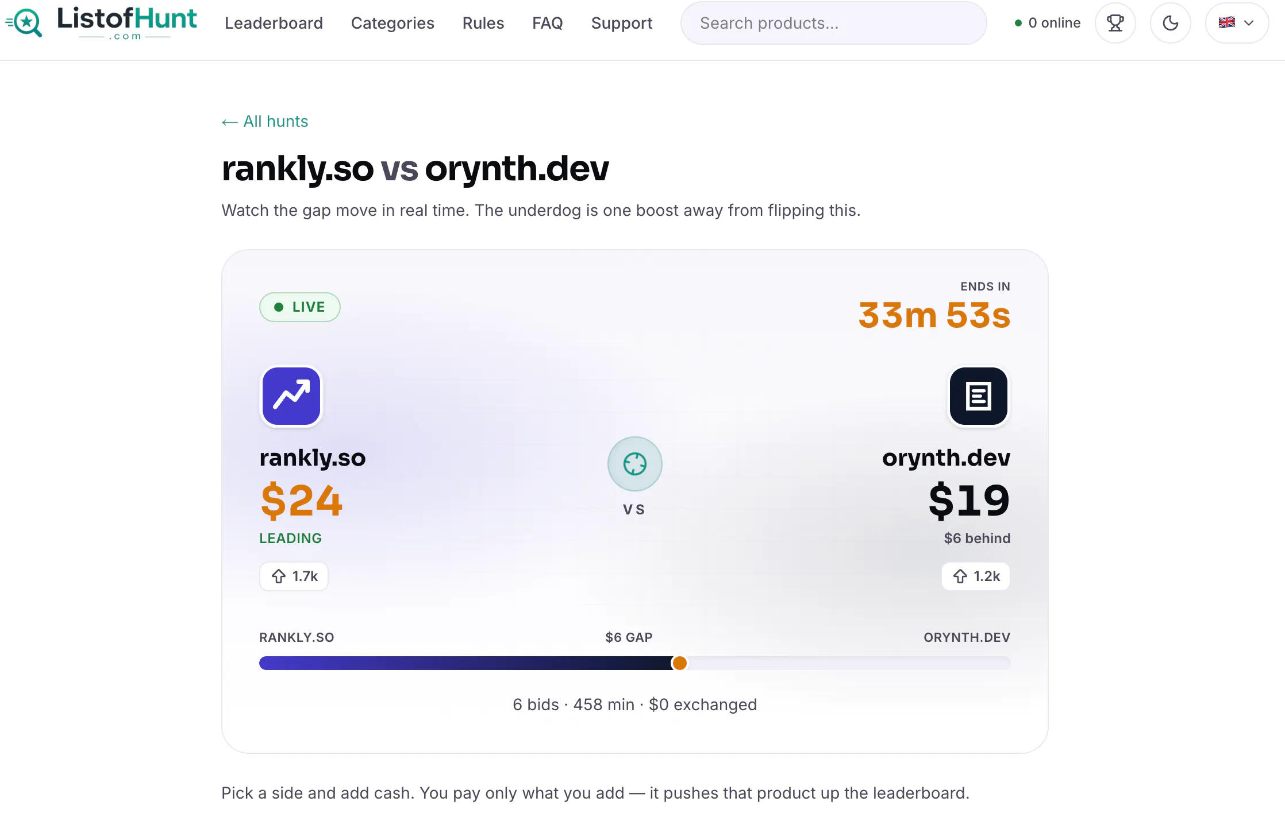Open the FAQ page
Screen dimensions: 1285x821
[548, 23]
